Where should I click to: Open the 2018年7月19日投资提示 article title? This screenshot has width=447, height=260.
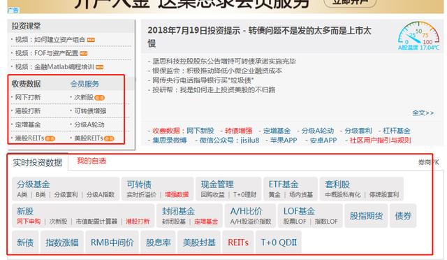(x=259, y=36)
